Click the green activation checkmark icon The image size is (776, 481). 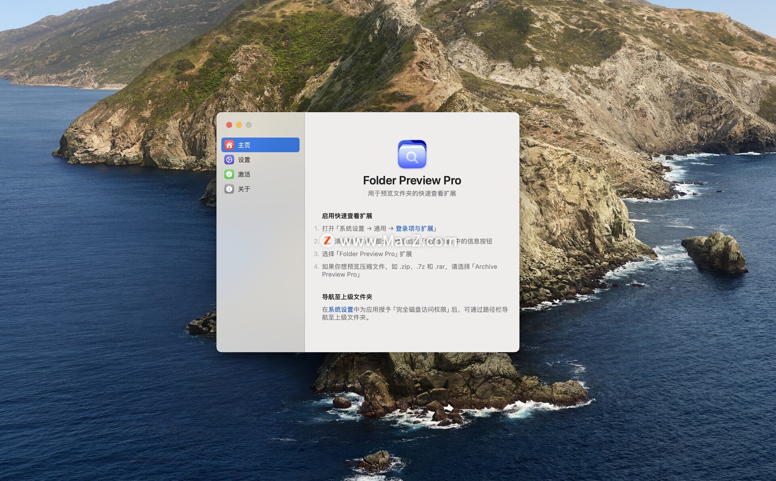(x=229, y=174)
